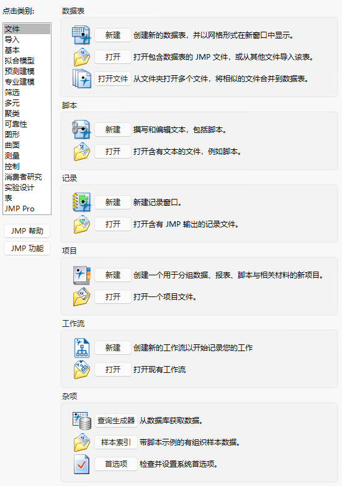Open JMP 功能 button
342x486 pixels.
click(x=27, y=248)
